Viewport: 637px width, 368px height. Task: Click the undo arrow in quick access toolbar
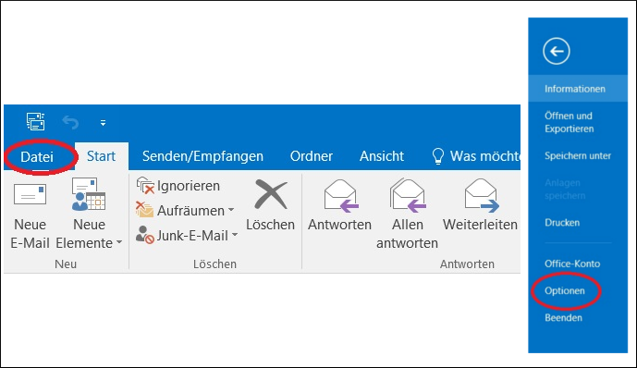[70, 122]
